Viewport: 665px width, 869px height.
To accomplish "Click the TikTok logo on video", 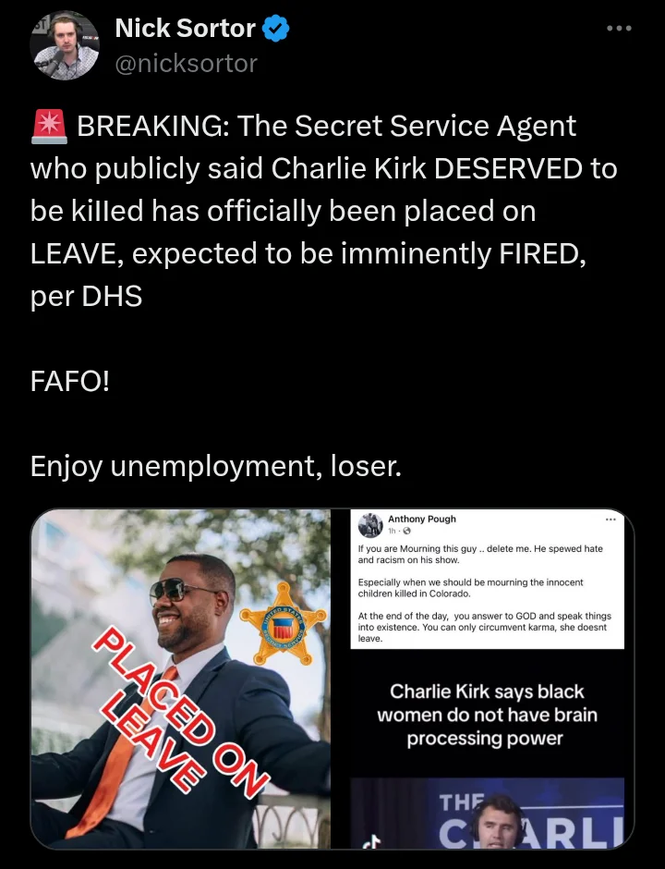I will point(374,843).
